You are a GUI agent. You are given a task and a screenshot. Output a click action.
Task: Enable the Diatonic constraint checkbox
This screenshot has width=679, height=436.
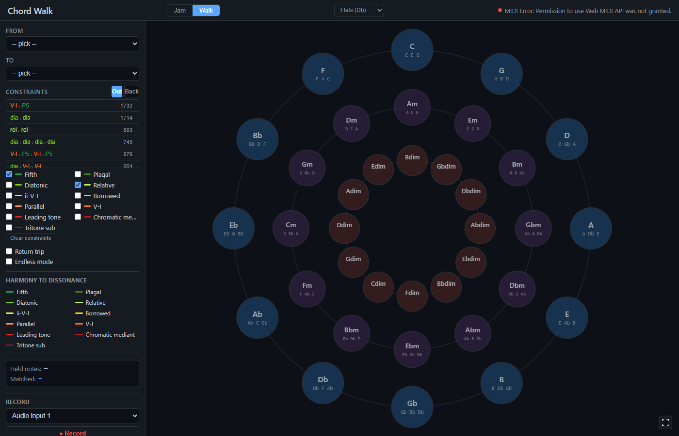pos(9,185)
